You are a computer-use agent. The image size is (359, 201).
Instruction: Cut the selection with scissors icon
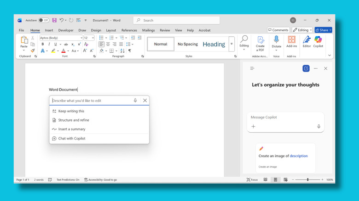coord(33,38)
